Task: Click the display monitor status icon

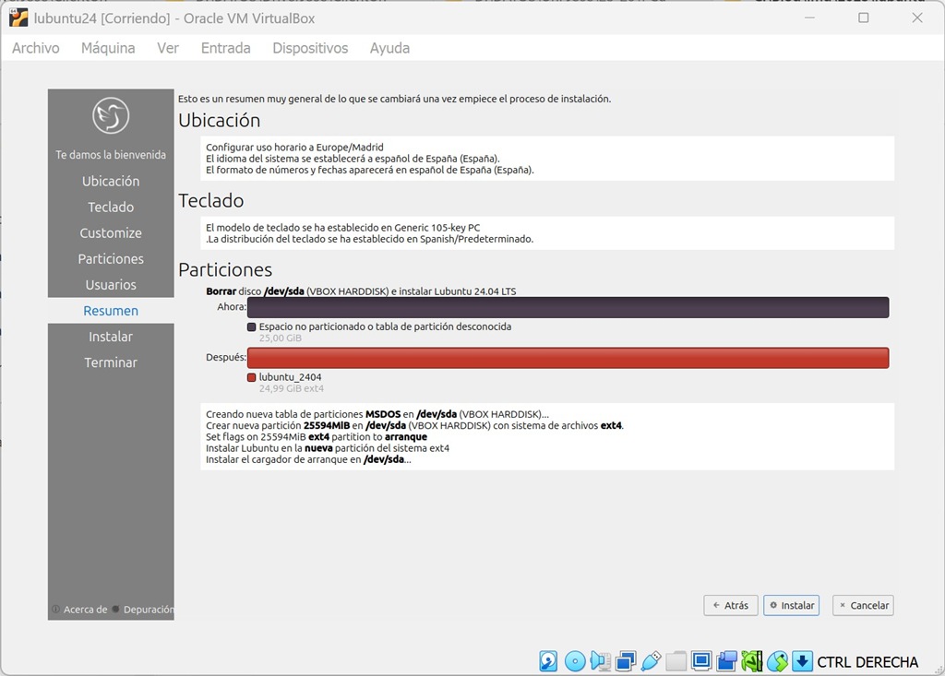Action: point(701,661)
